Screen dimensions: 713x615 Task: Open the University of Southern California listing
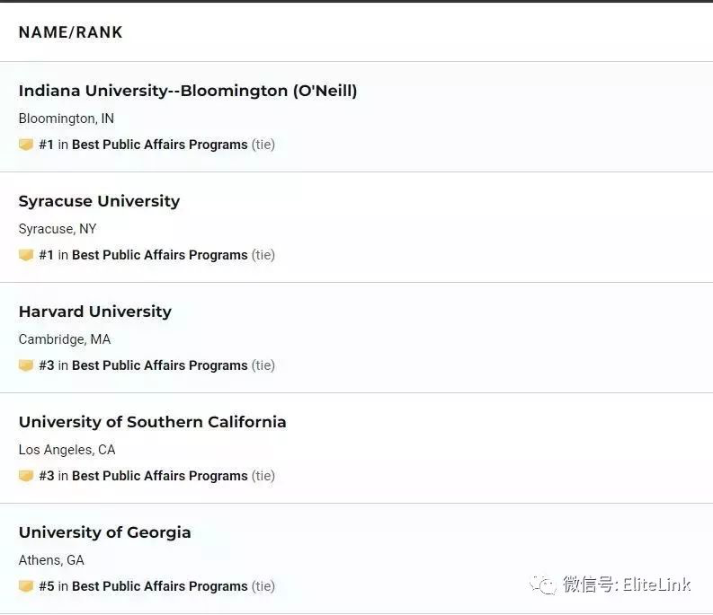point(152,422)
